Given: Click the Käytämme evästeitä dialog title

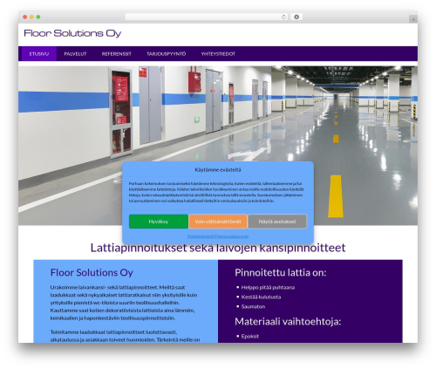Looking at the screenshot, I should coord(218,170).
